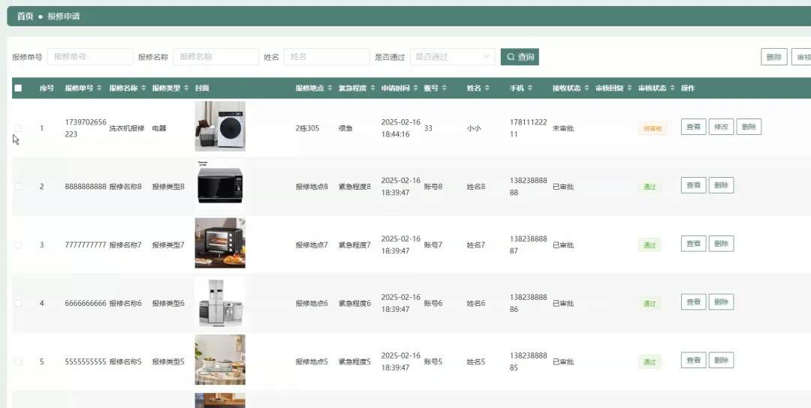Click 删除 for 报修名称7 row

[721, 243]
